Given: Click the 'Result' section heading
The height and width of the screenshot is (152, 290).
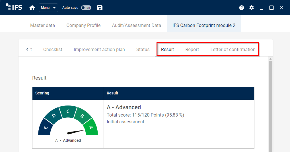Looking at the screenshot, I should pyautogui.click(x=39, y=78).
